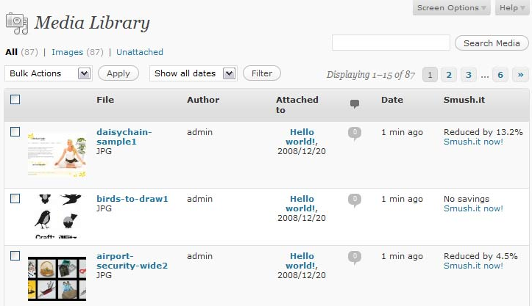Screen dimensions: 532x306
Task: Click the comment count bubble for birds-to-draw1
Action: (355, 200)
